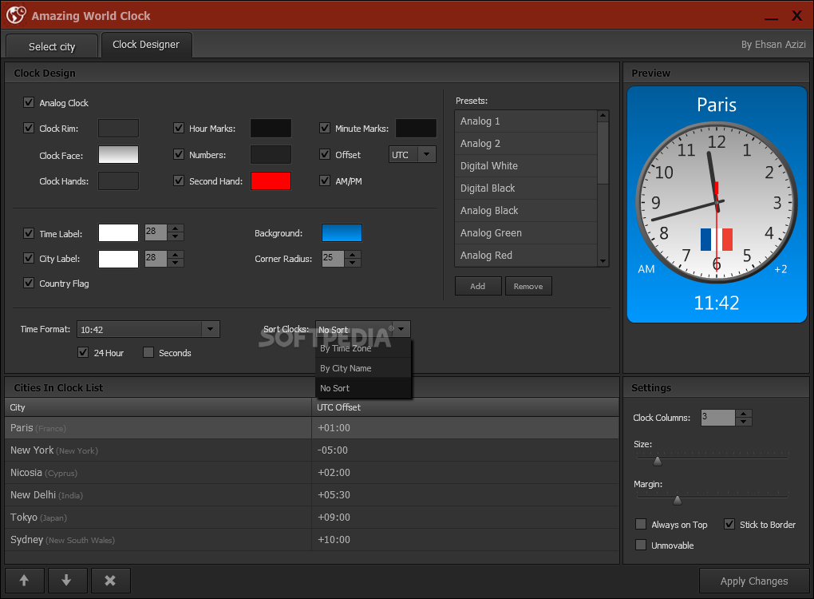Toggle the Minute Marks checkbox
This screenshot has height=599, width=814.
(x=325, y=128)
